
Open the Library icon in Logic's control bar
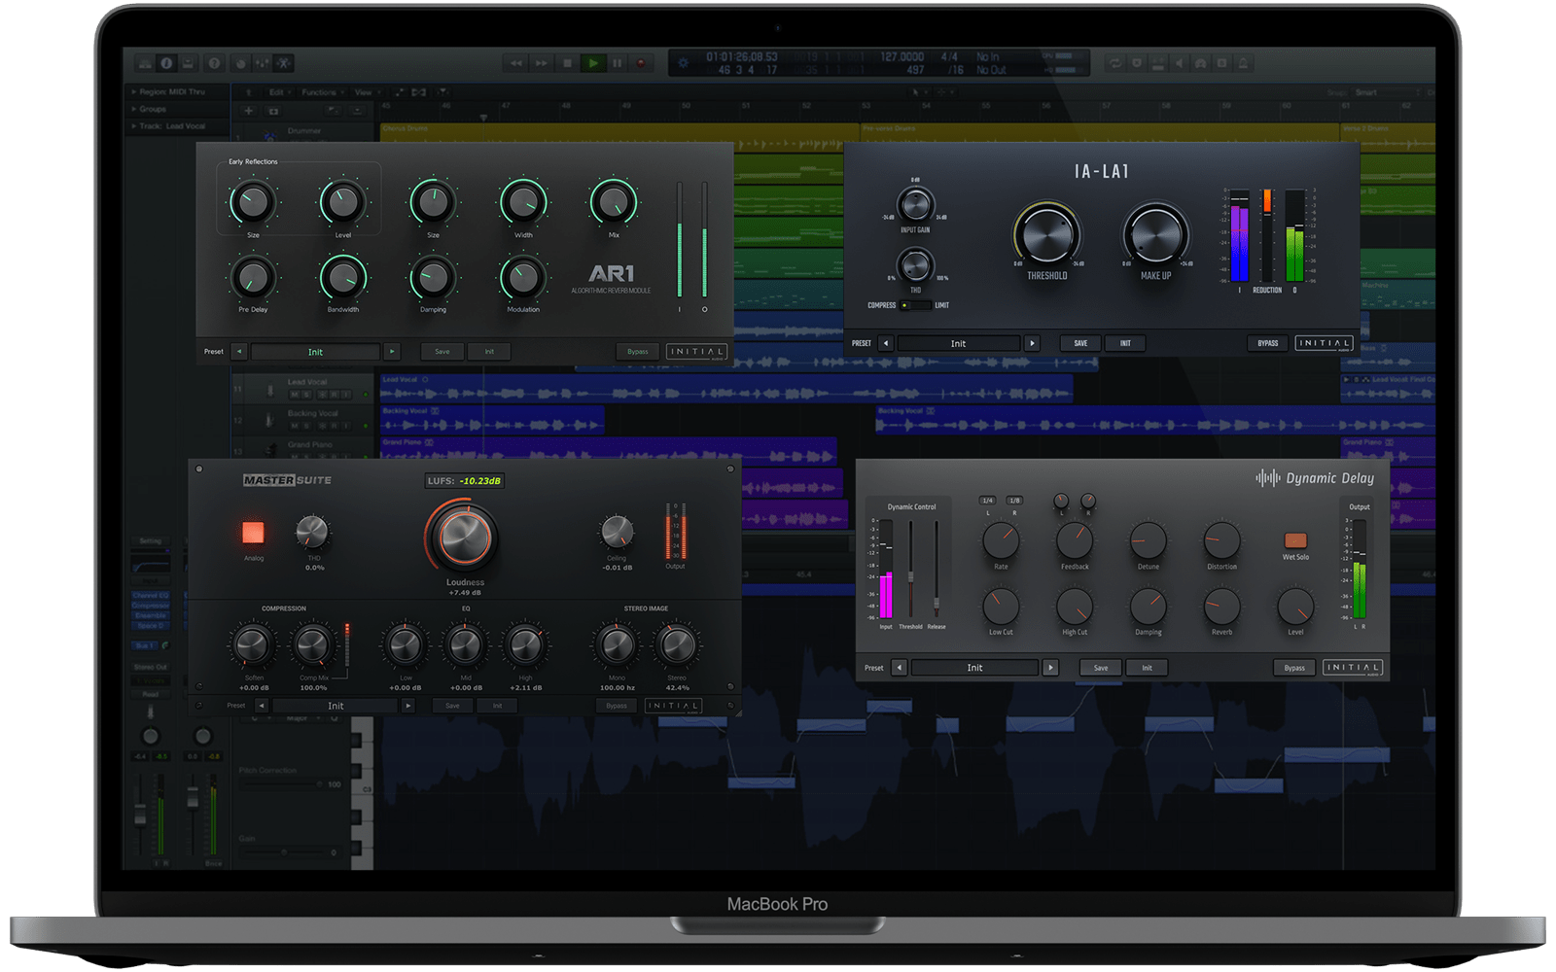[x=145, y=63]
